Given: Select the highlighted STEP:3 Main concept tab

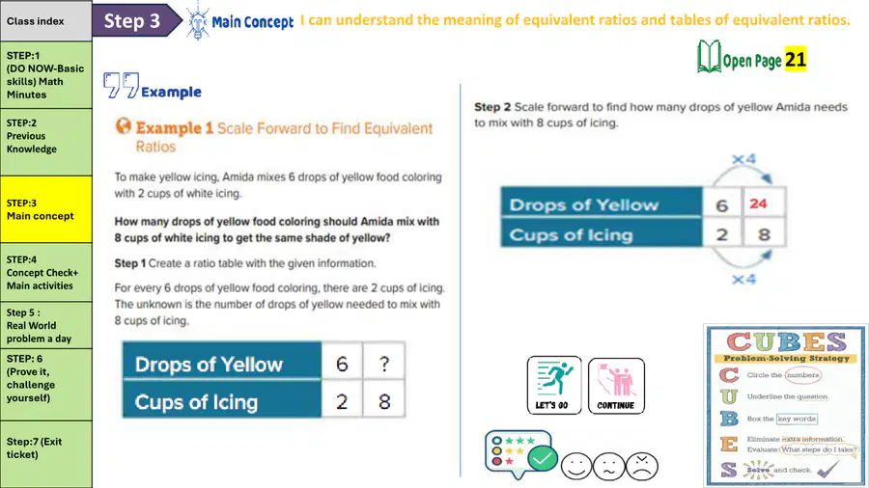Looking at the screenshot, I should [46, 209].
